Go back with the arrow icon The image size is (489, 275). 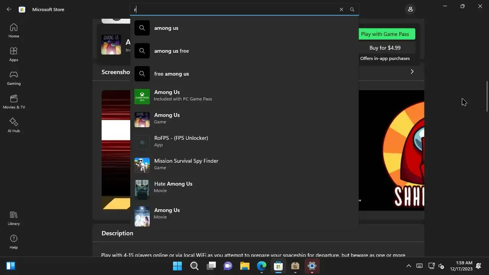click(9, 10)
